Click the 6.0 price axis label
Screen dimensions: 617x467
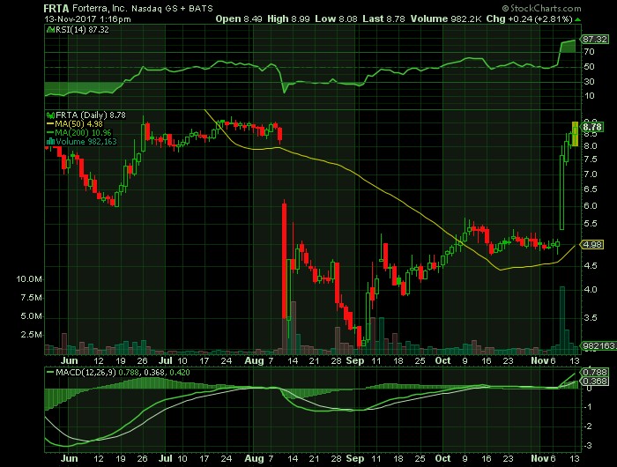click(591, 206)
